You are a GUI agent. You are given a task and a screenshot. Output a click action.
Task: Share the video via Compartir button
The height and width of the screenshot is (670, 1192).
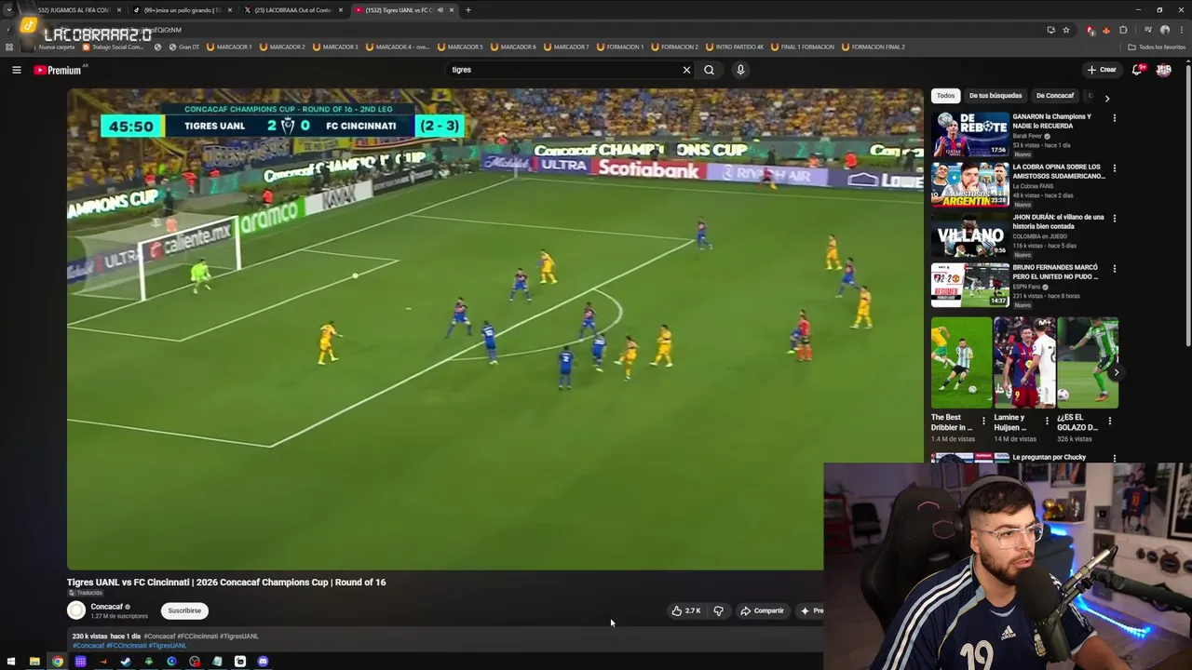click(762, 610)
